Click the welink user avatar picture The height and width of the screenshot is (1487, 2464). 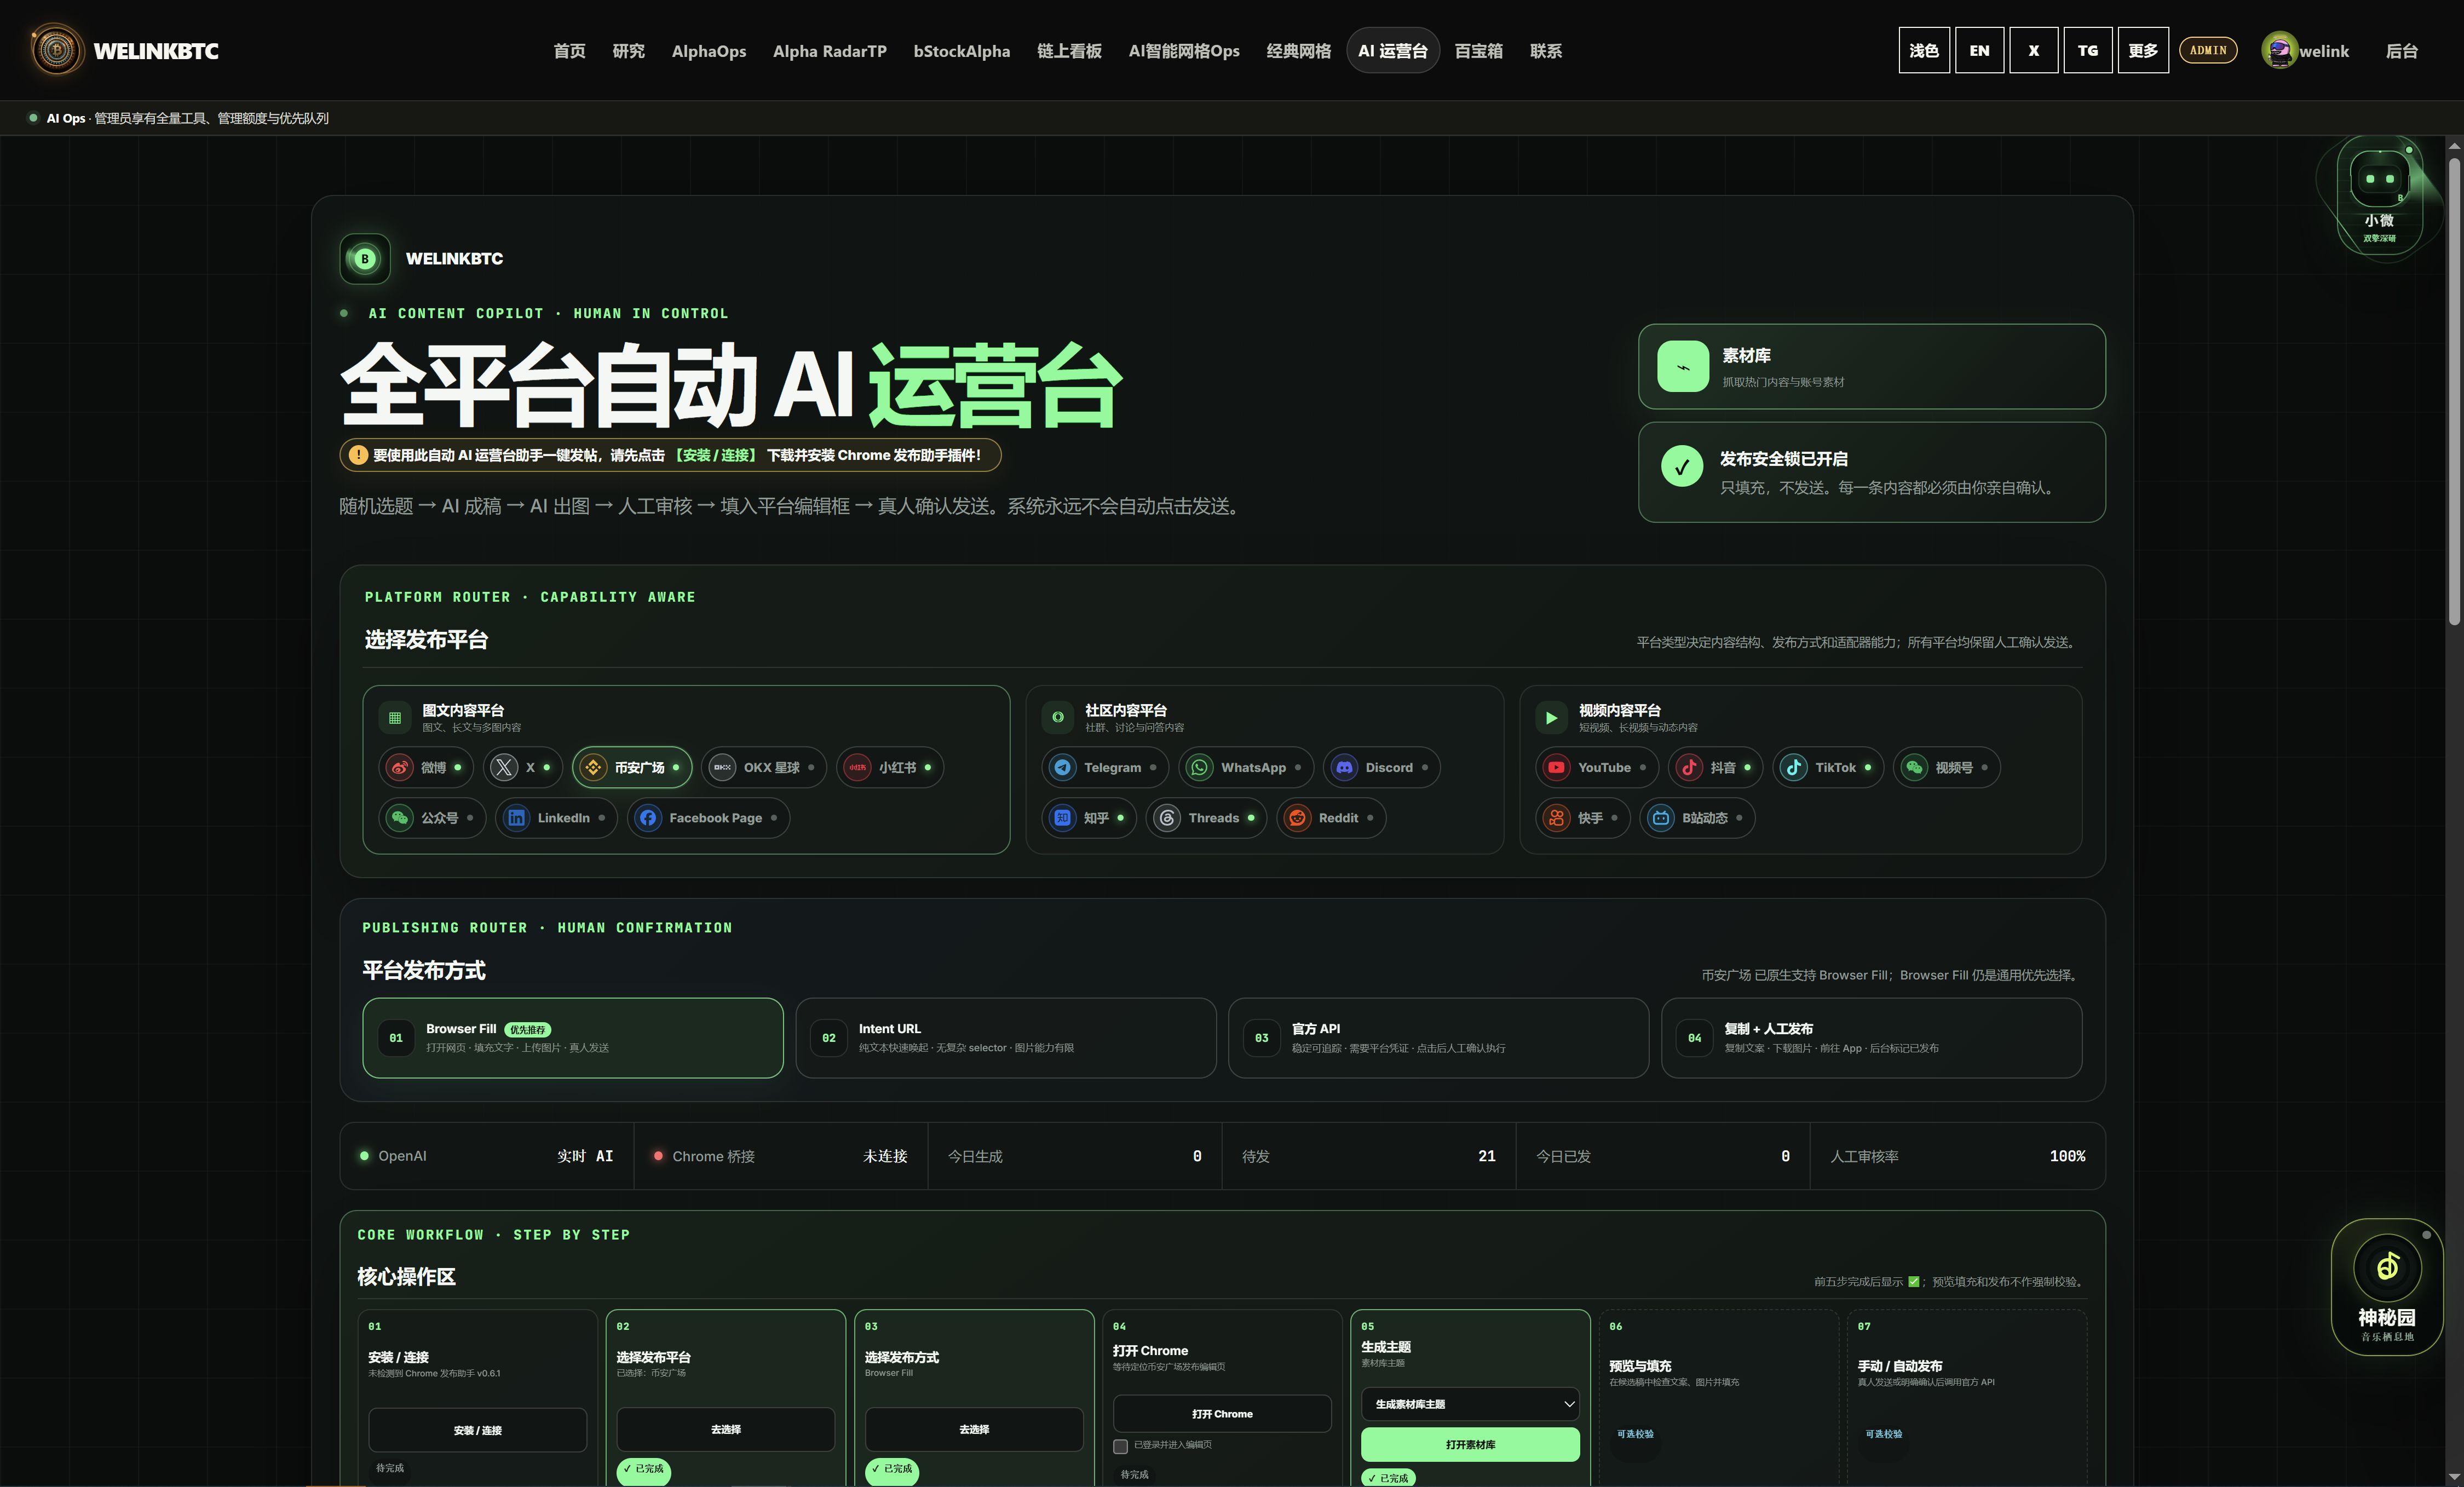point(2279,50)
